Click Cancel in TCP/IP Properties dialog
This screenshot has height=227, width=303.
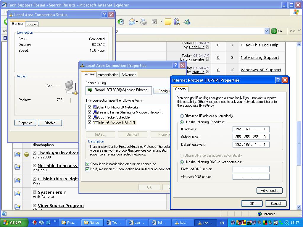[x=276, y=203]
